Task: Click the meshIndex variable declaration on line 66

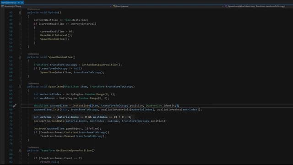Action: click(x=48, y=98)
